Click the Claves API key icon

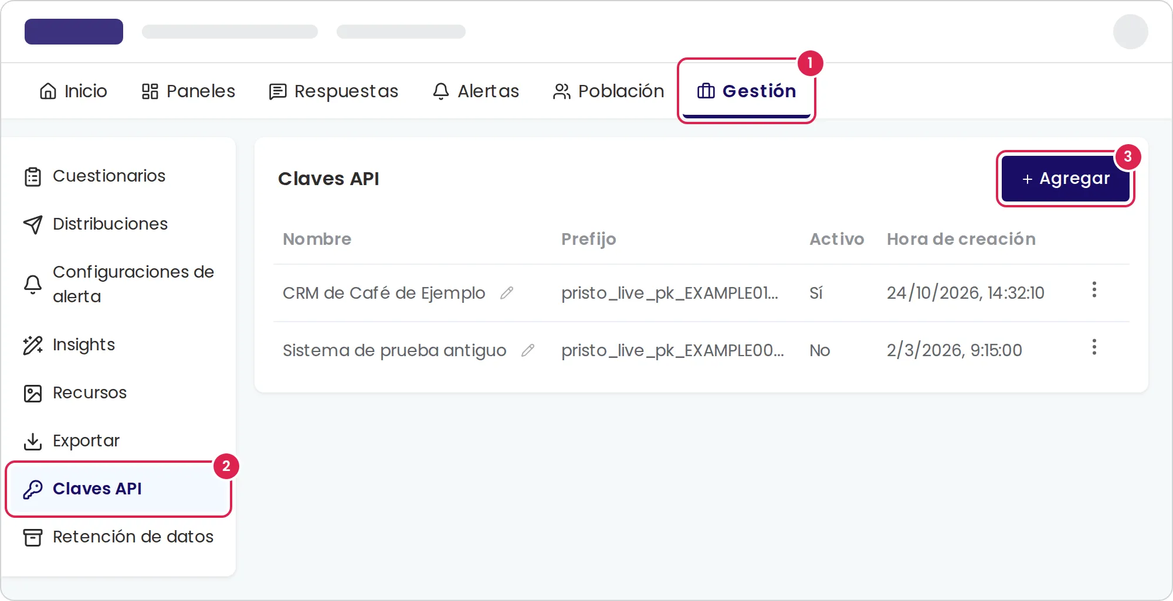[x=33, y=489]
